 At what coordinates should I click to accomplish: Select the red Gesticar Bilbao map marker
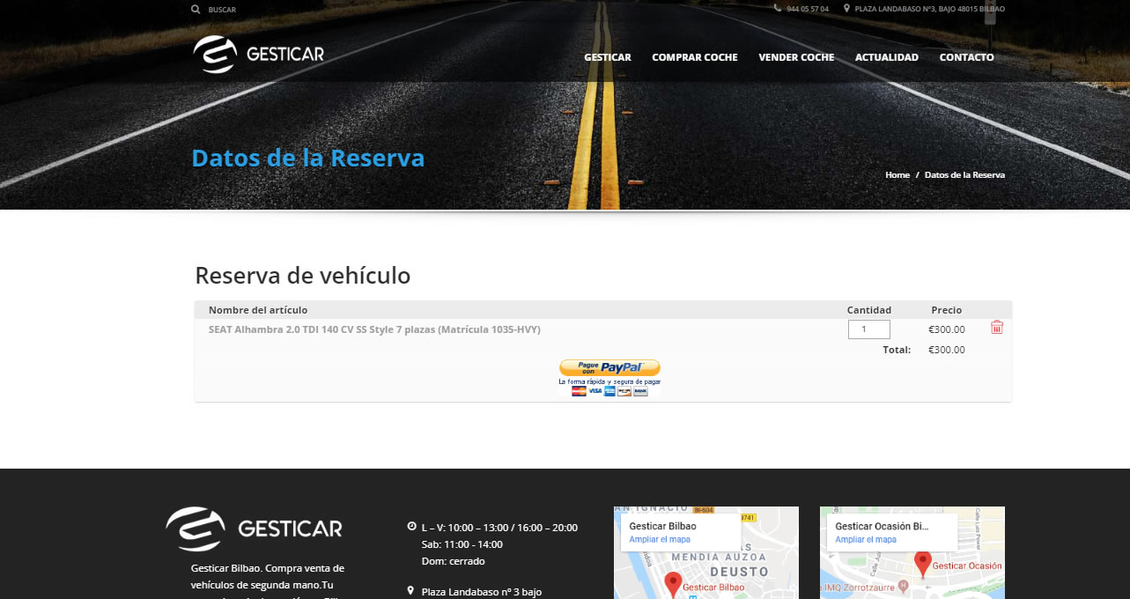pyautogui.click(x=673, y=585)
